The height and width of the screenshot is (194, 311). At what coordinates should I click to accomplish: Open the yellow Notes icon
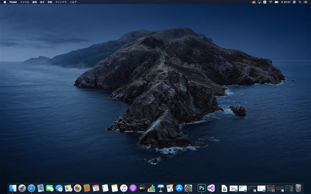pyautogui.click(x=114, y=188)
